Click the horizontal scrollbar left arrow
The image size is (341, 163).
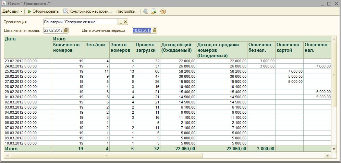click(x=8, y=155)
